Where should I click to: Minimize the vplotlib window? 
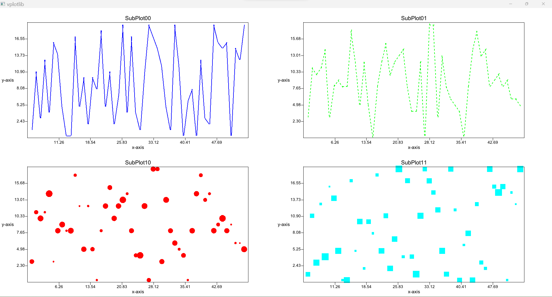tap(511, 4)
